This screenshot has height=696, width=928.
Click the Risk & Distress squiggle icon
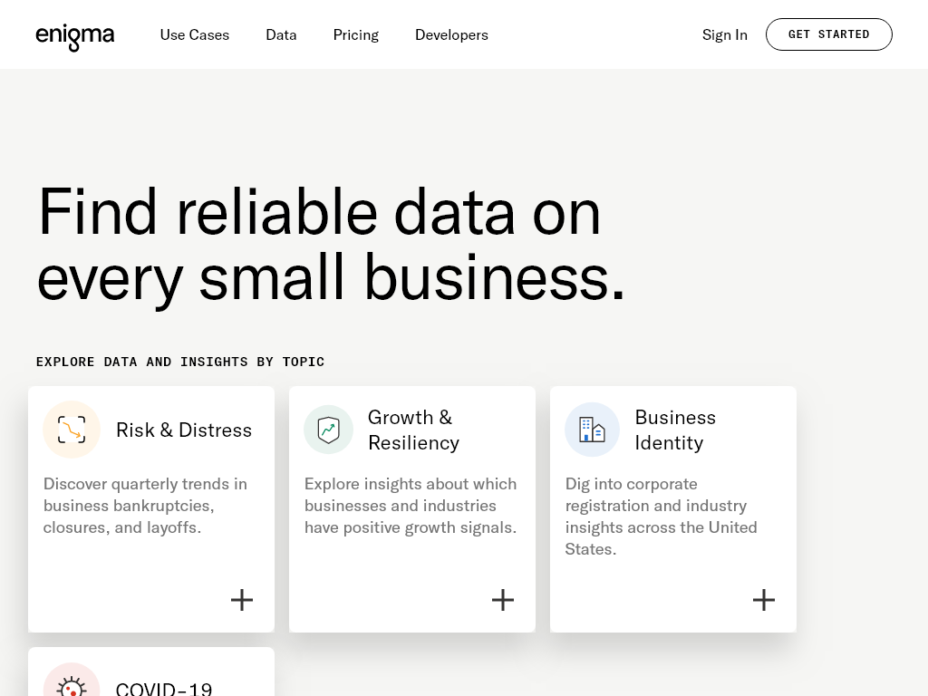[72, 430]
